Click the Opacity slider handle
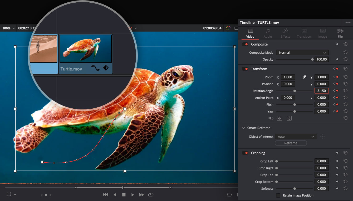 (312, 59)
